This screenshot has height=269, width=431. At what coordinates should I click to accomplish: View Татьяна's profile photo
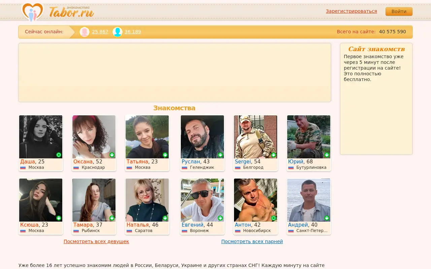[x=147, y=137]
